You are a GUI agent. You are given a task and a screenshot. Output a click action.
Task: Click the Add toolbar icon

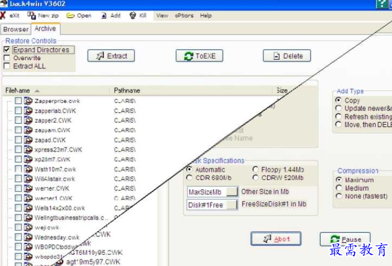pos(104,15)
